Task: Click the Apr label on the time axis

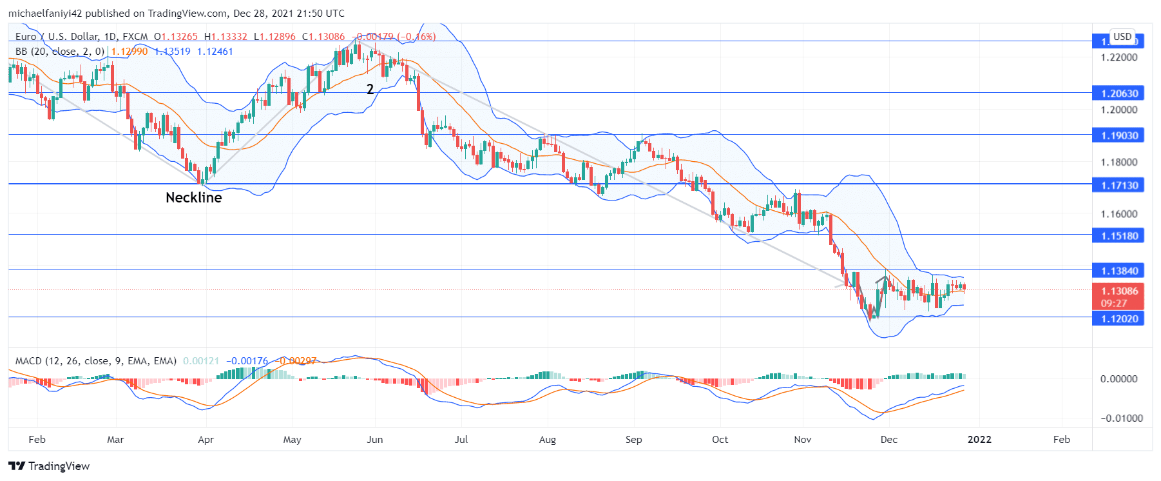Action: [x=206, y=440]
